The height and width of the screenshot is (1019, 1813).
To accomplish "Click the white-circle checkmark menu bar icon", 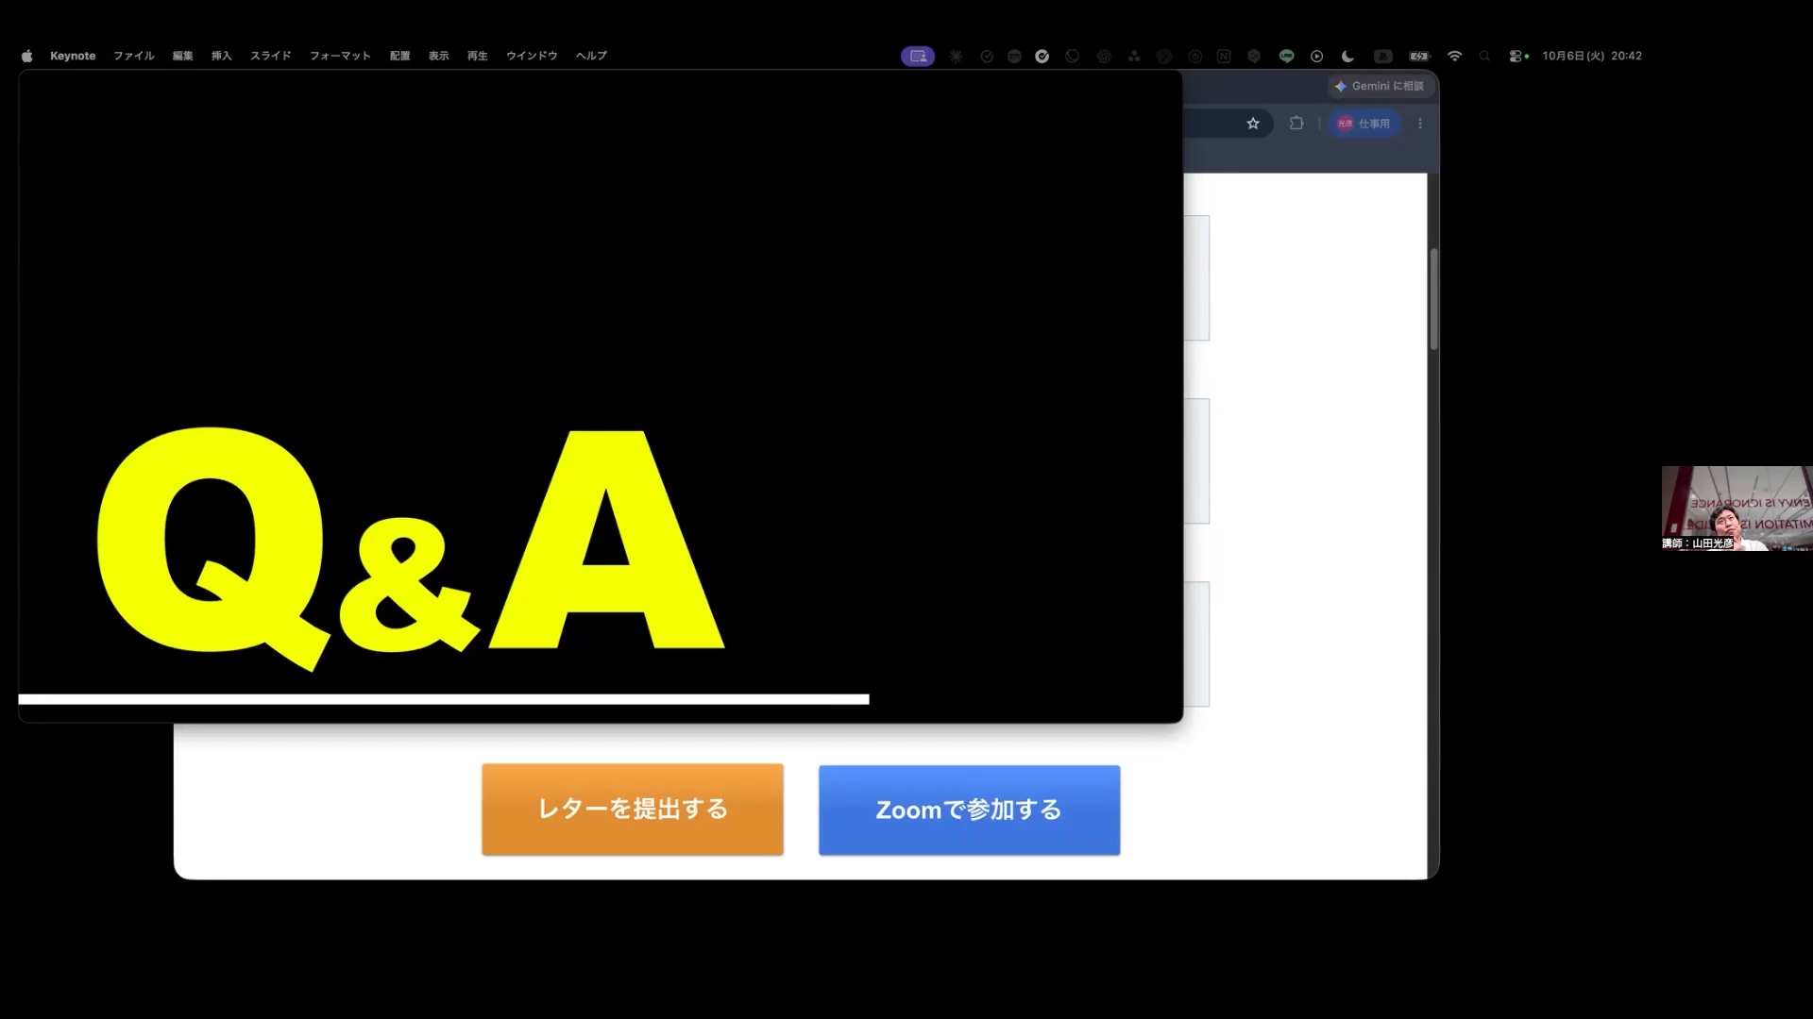I will [x=1042, y=57].
